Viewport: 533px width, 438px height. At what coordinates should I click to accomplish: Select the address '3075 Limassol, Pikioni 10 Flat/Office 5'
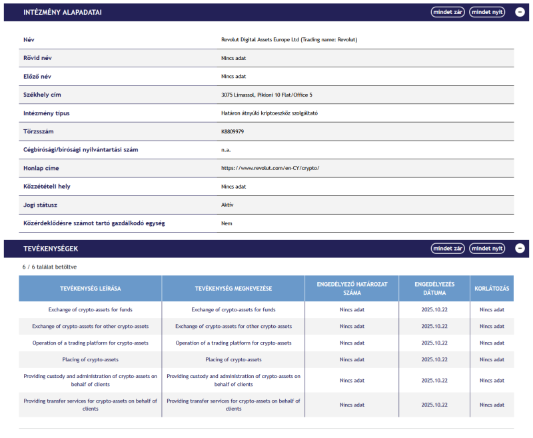tap(267, 95)
